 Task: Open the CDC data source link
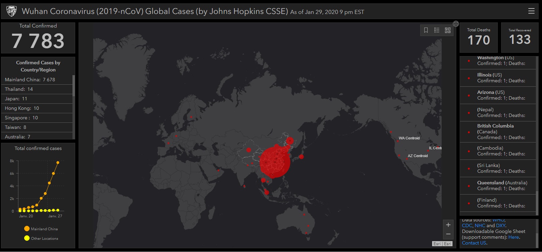click(x=467, y=225)
